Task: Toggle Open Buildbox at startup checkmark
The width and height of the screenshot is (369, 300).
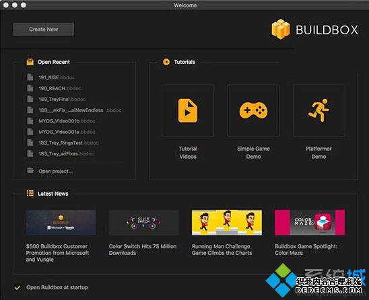Action: coord(18,287)
